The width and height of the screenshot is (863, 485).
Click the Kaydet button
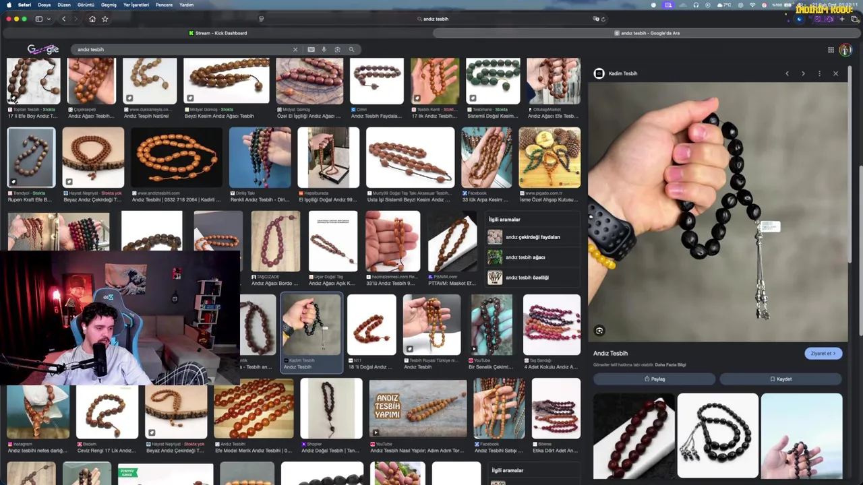(781, 379)
